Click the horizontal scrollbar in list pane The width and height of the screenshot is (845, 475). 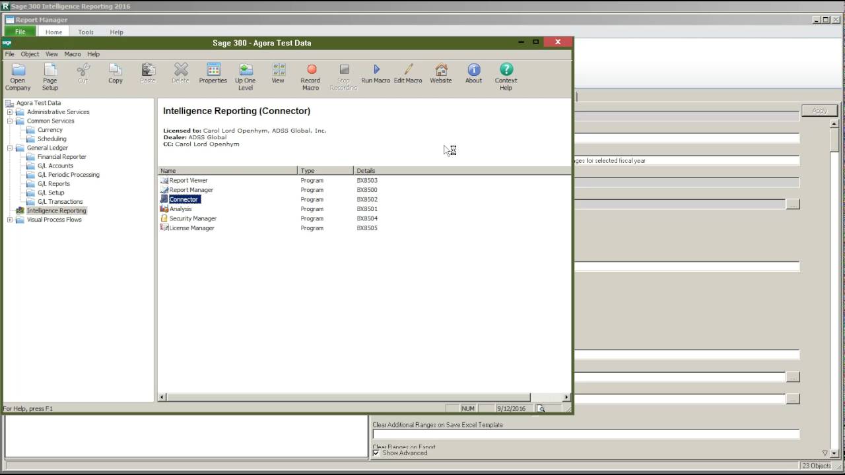[x=348, y=397]
